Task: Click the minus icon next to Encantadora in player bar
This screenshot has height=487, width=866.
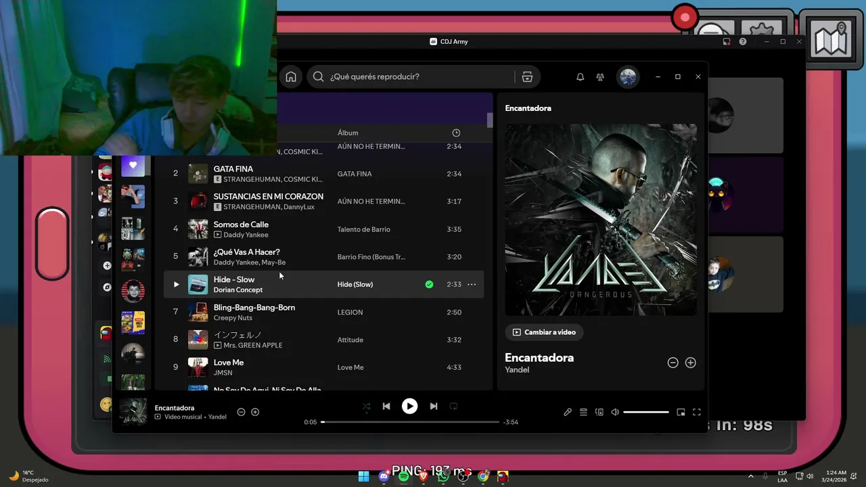Action: pos(241,412)
